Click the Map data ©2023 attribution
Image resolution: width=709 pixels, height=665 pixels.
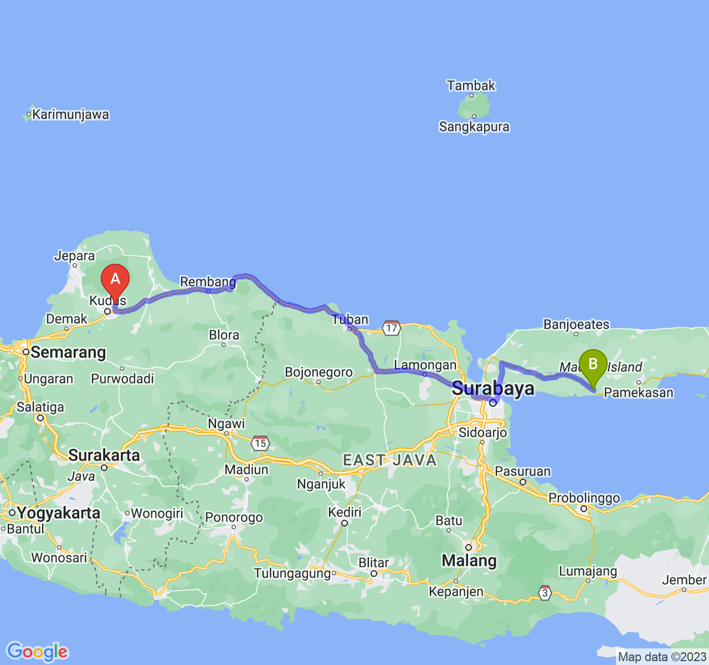(662, 657)
